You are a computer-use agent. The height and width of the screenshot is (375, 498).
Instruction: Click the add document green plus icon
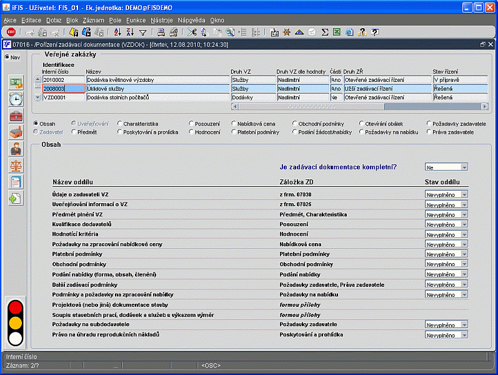[16, 198]
